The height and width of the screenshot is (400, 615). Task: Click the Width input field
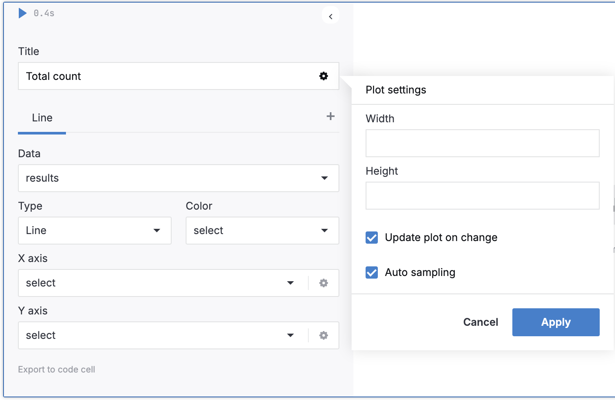[482, 143]
